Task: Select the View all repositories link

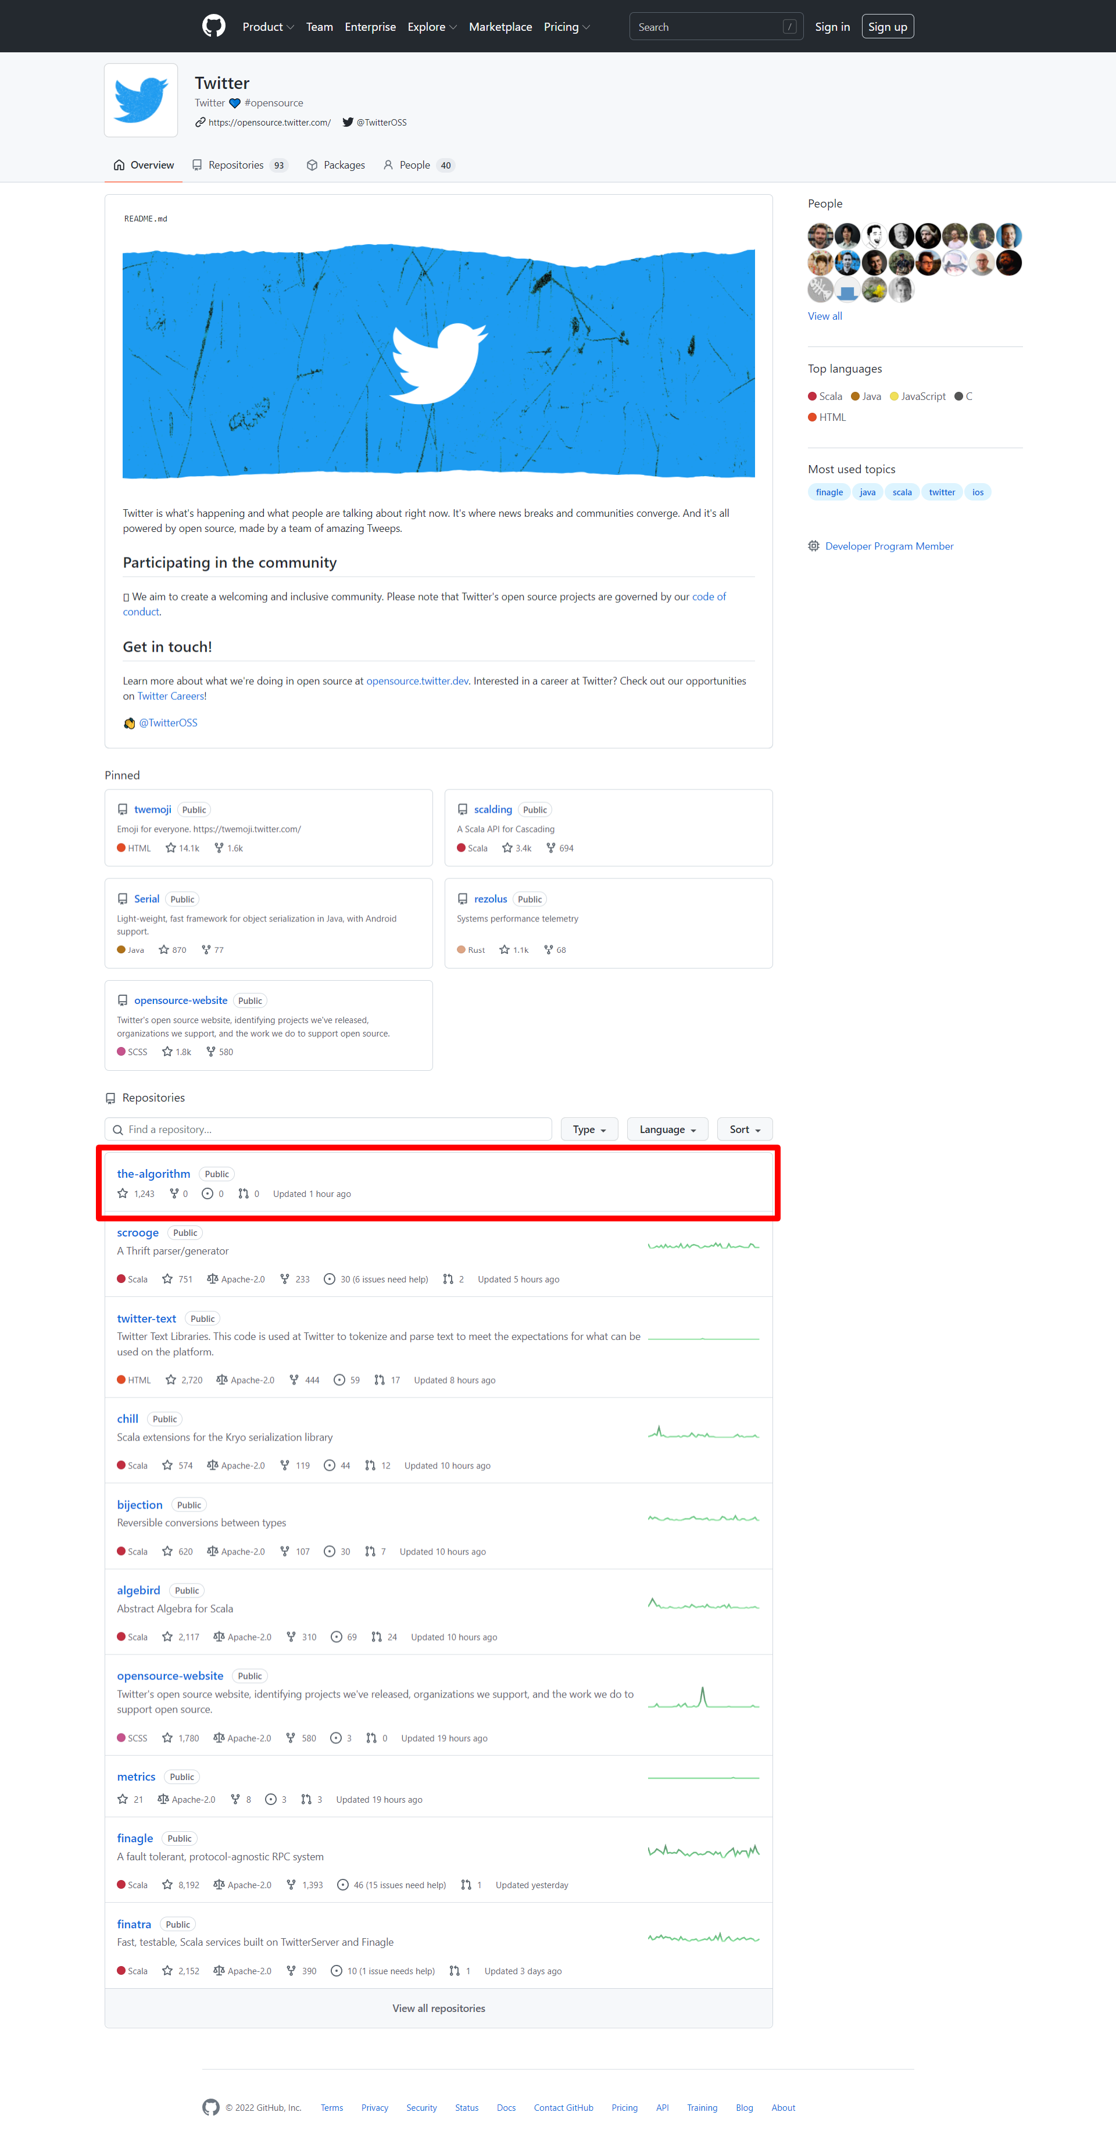Action: coord(438,2008)
